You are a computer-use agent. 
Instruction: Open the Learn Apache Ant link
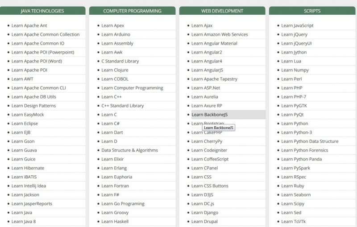coord(29,25)
